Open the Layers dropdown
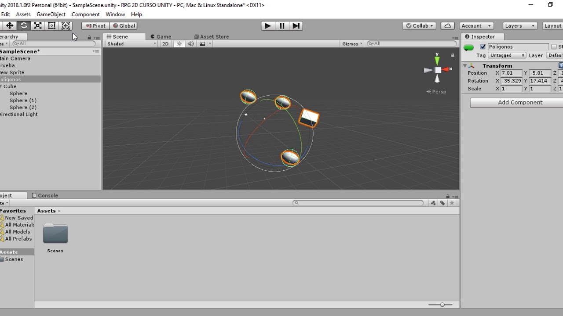563x316 pixels. click(x=520, y=26)
